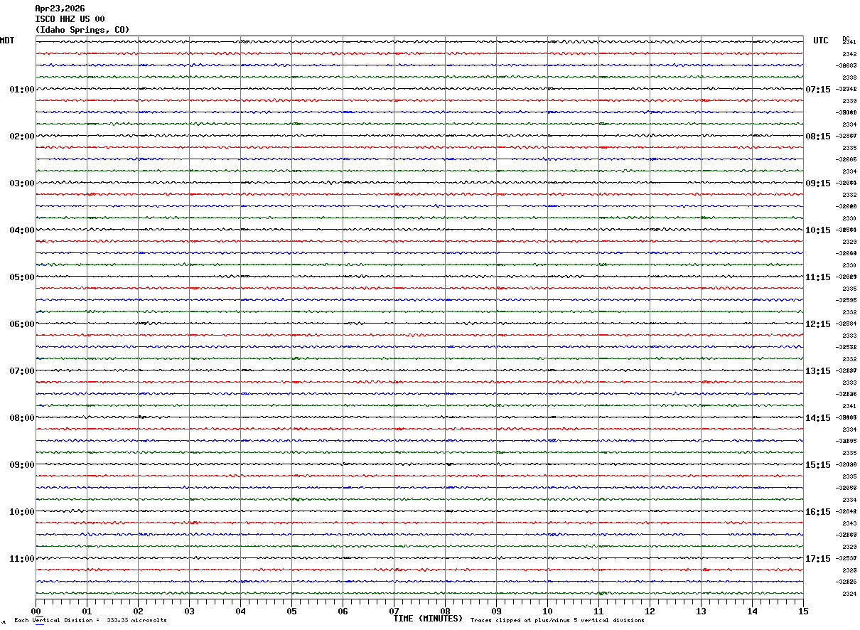This screenshot has width=860, height=630.
Task: Pick the 09:00 MDT time label
Action: (21, 465)
